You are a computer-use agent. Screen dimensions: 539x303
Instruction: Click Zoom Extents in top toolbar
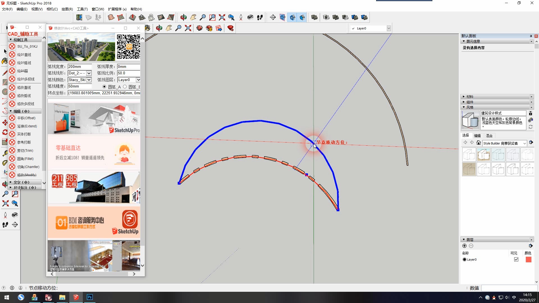point(222,17)
